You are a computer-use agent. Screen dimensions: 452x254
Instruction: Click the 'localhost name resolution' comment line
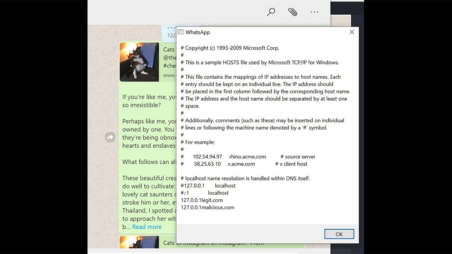[245, 179]
